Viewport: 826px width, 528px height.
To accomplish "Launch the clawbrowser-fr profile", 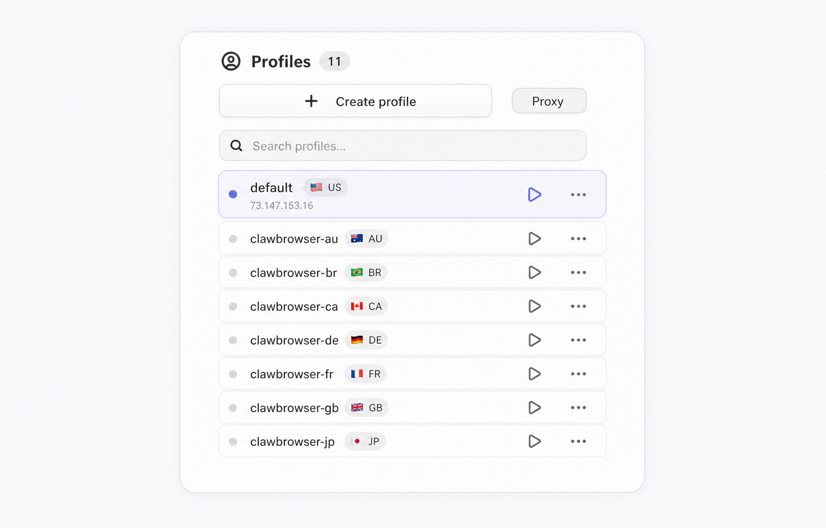I will pyautogui.click(x=534, y=374).
